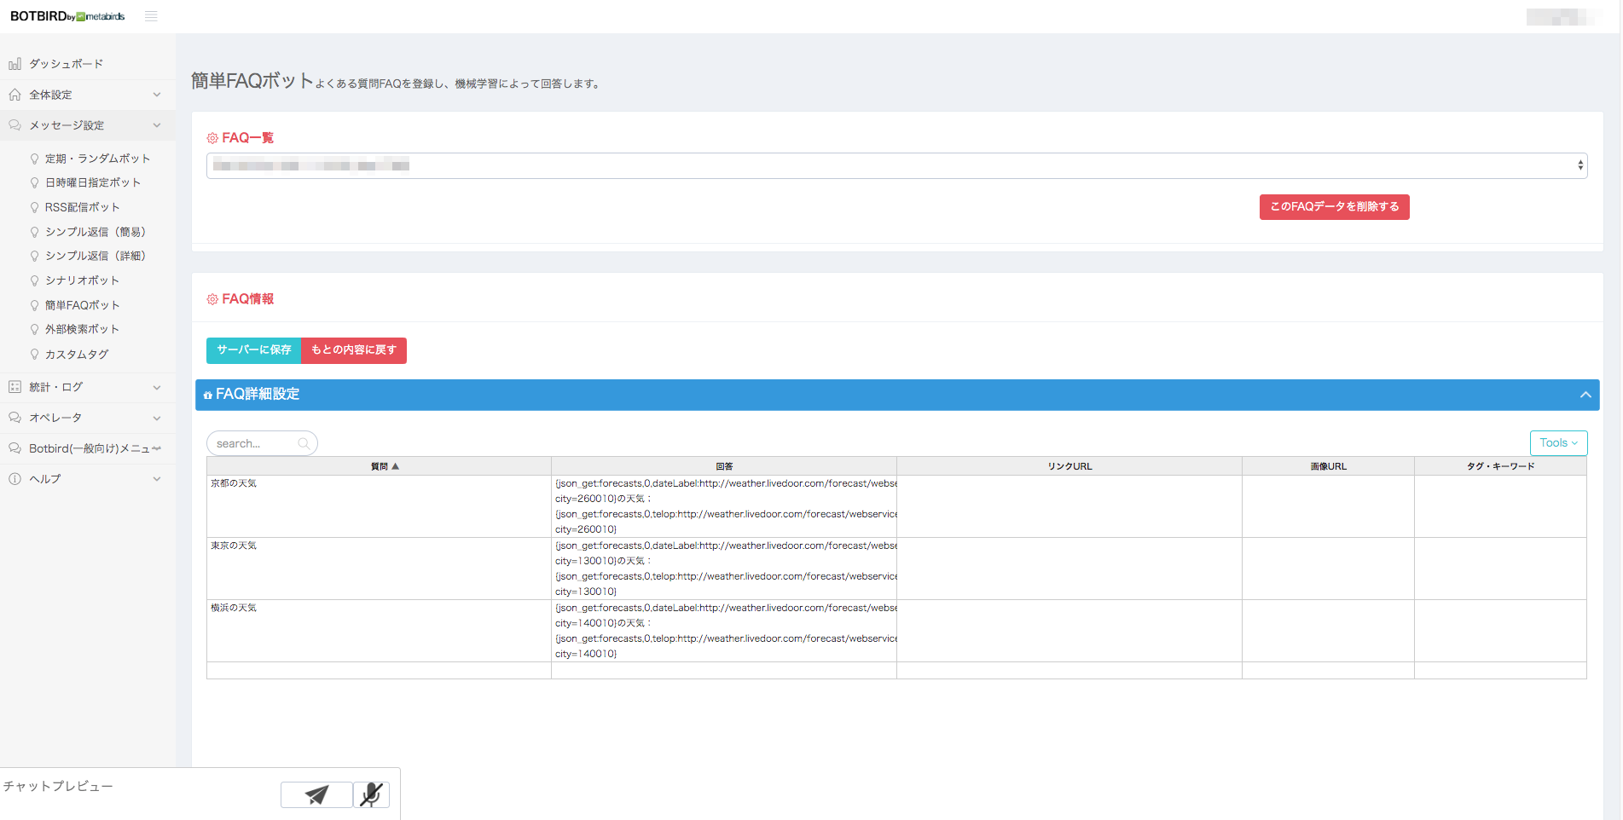Image resolution: width=1623 pixels, height=820 pixels.
Task: Expand the 統計・ログ menu chevron
Action: [x=157, y=387]
